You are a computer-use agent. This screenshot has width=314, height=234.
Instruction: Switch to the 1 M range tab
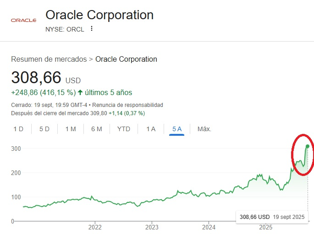tap(71, 129)
